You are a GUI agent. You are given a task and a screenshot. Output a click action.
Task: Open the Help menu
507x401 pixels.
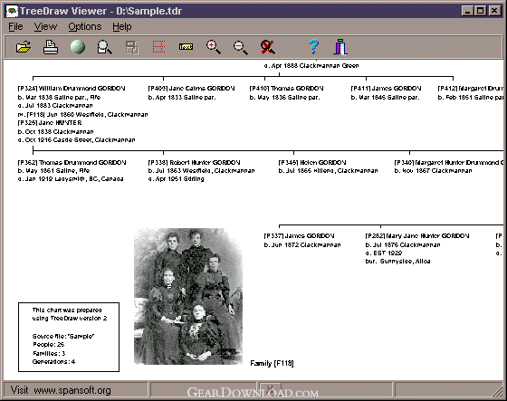tap(122, 26)
